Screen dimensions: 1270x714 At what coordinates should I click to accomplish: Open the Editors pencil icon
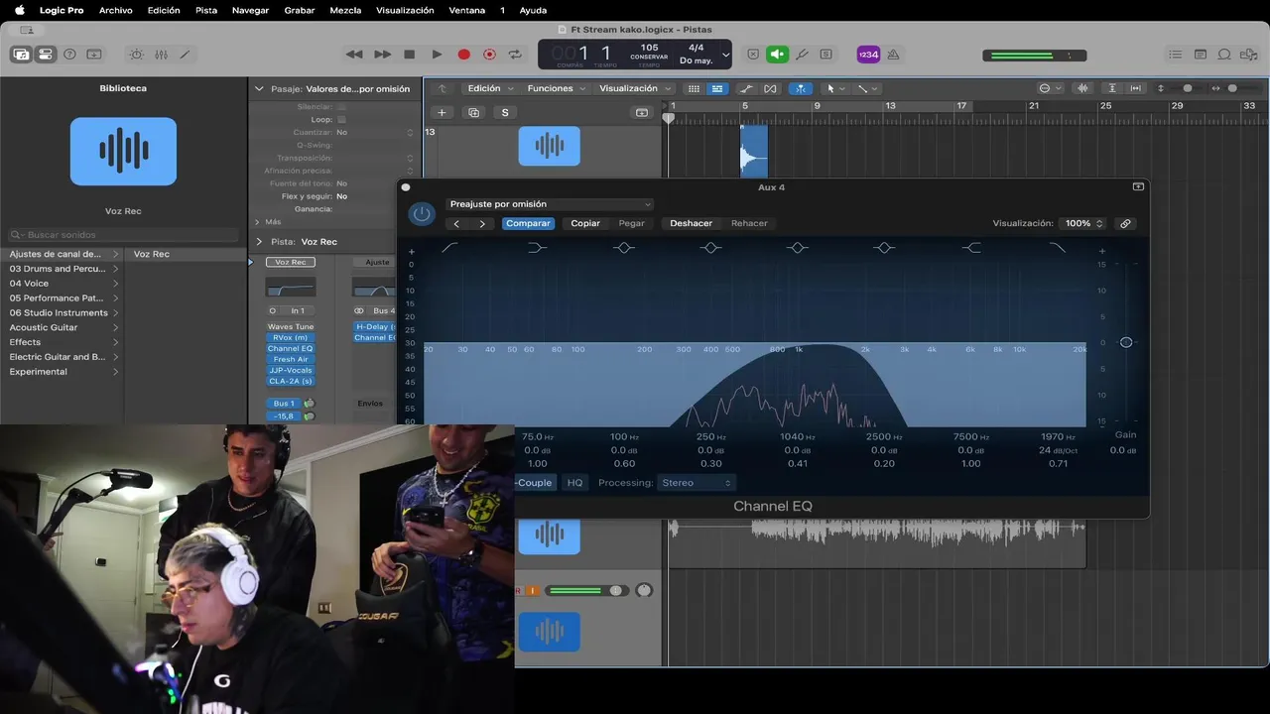(185, 55)
